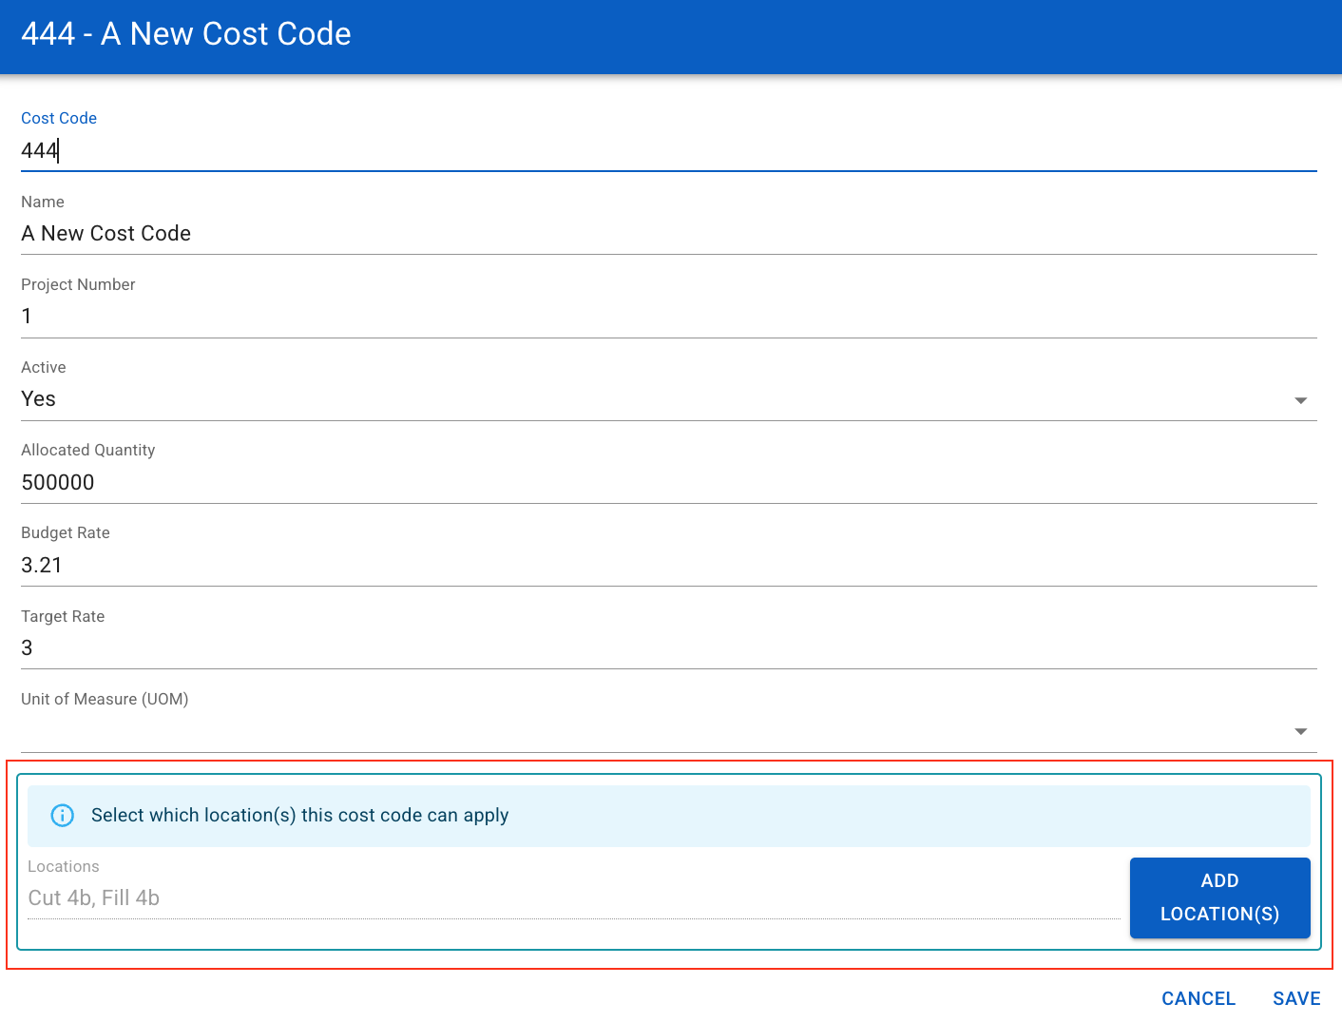Click the Project Number value field

point(665,317)
